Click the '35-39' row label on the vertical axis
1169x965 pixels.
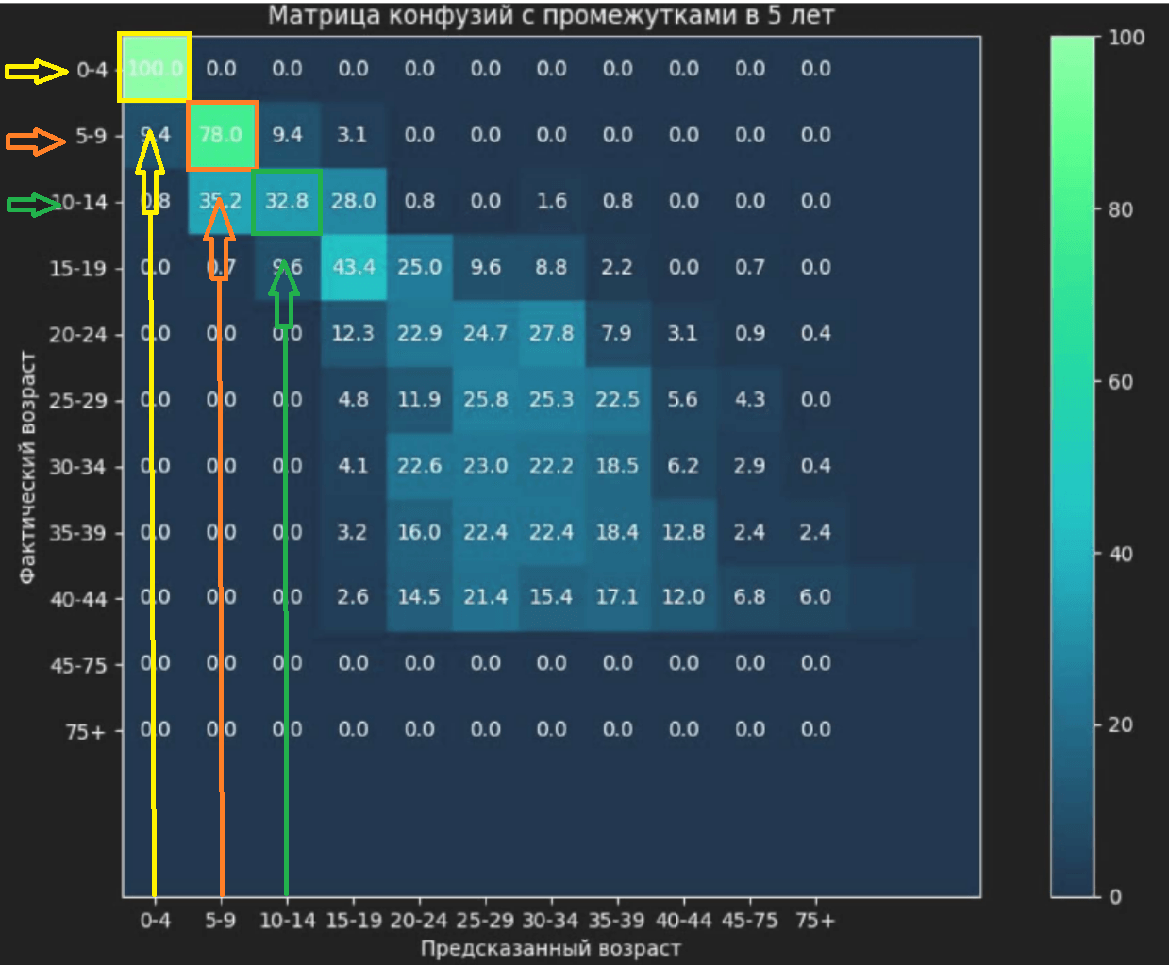coord(78,534)
